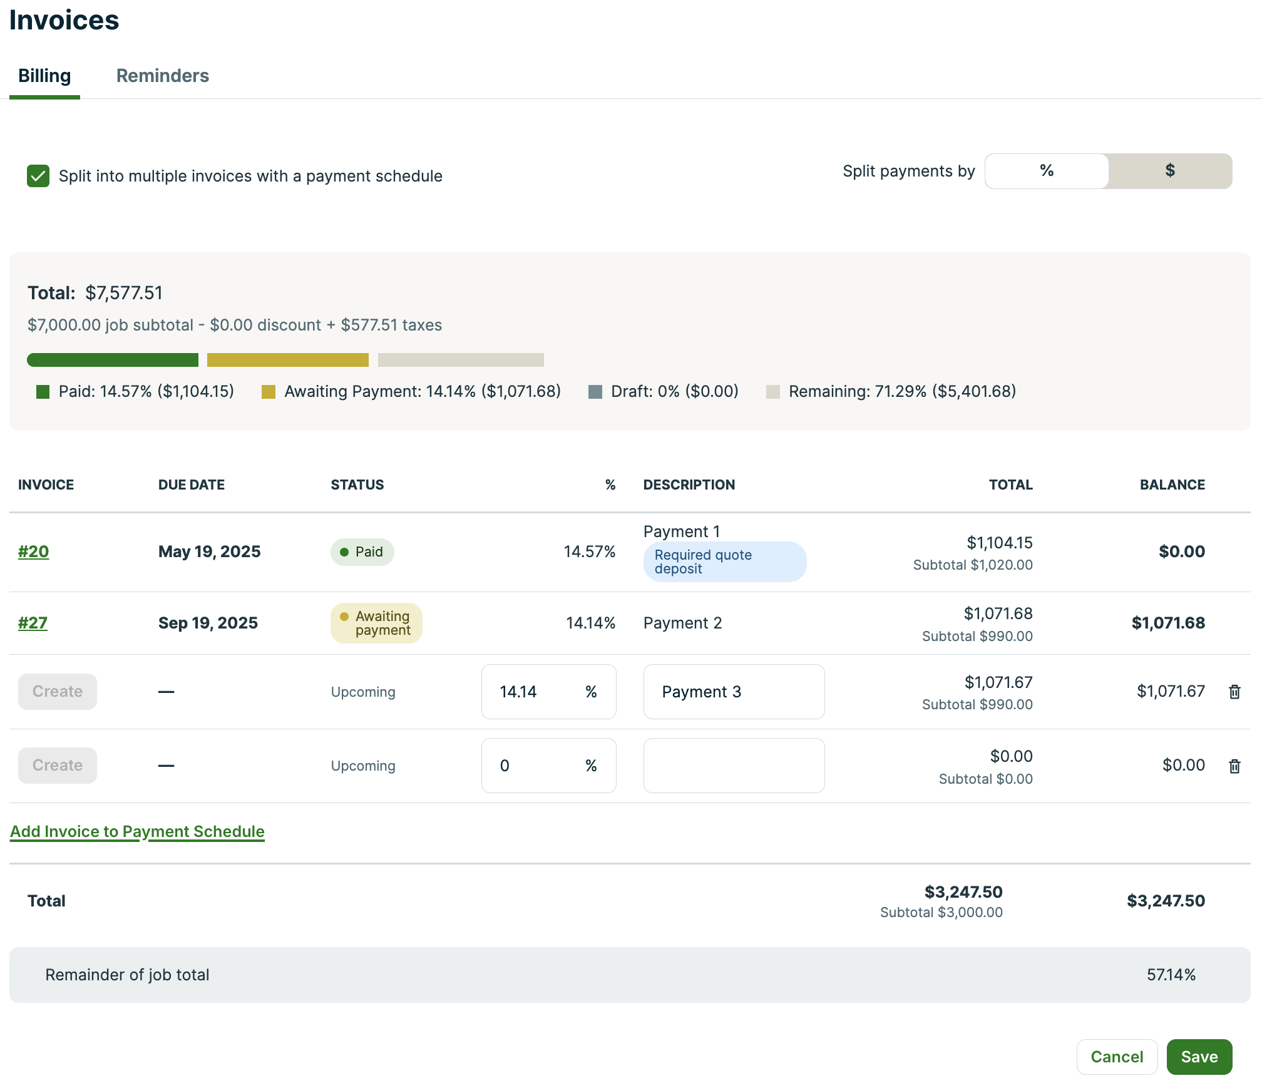Screen dimensions: 1262x1088
Task: Delete the Payment 3 row with trash icon
Action: (x=1234, y=692)
